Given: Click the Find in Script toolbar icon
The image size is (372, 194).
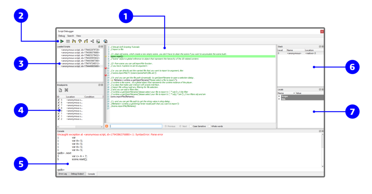Looking at the screenshot, I should 105,41.
